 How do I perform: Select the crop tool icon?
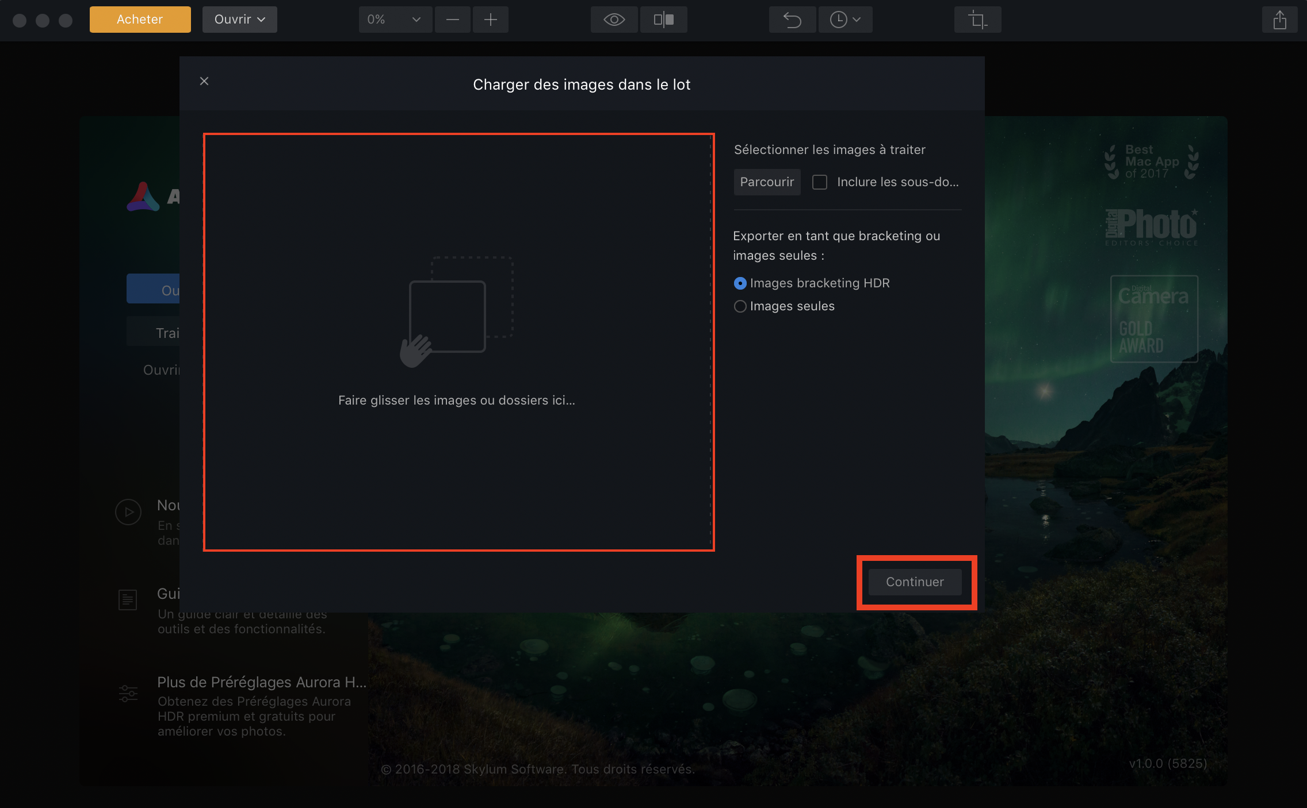977,20
